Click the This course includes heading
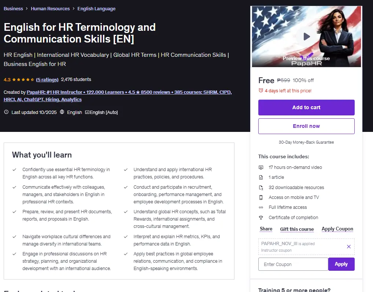Viewport: 373px width, 292px height. click(x=284, y=156)
